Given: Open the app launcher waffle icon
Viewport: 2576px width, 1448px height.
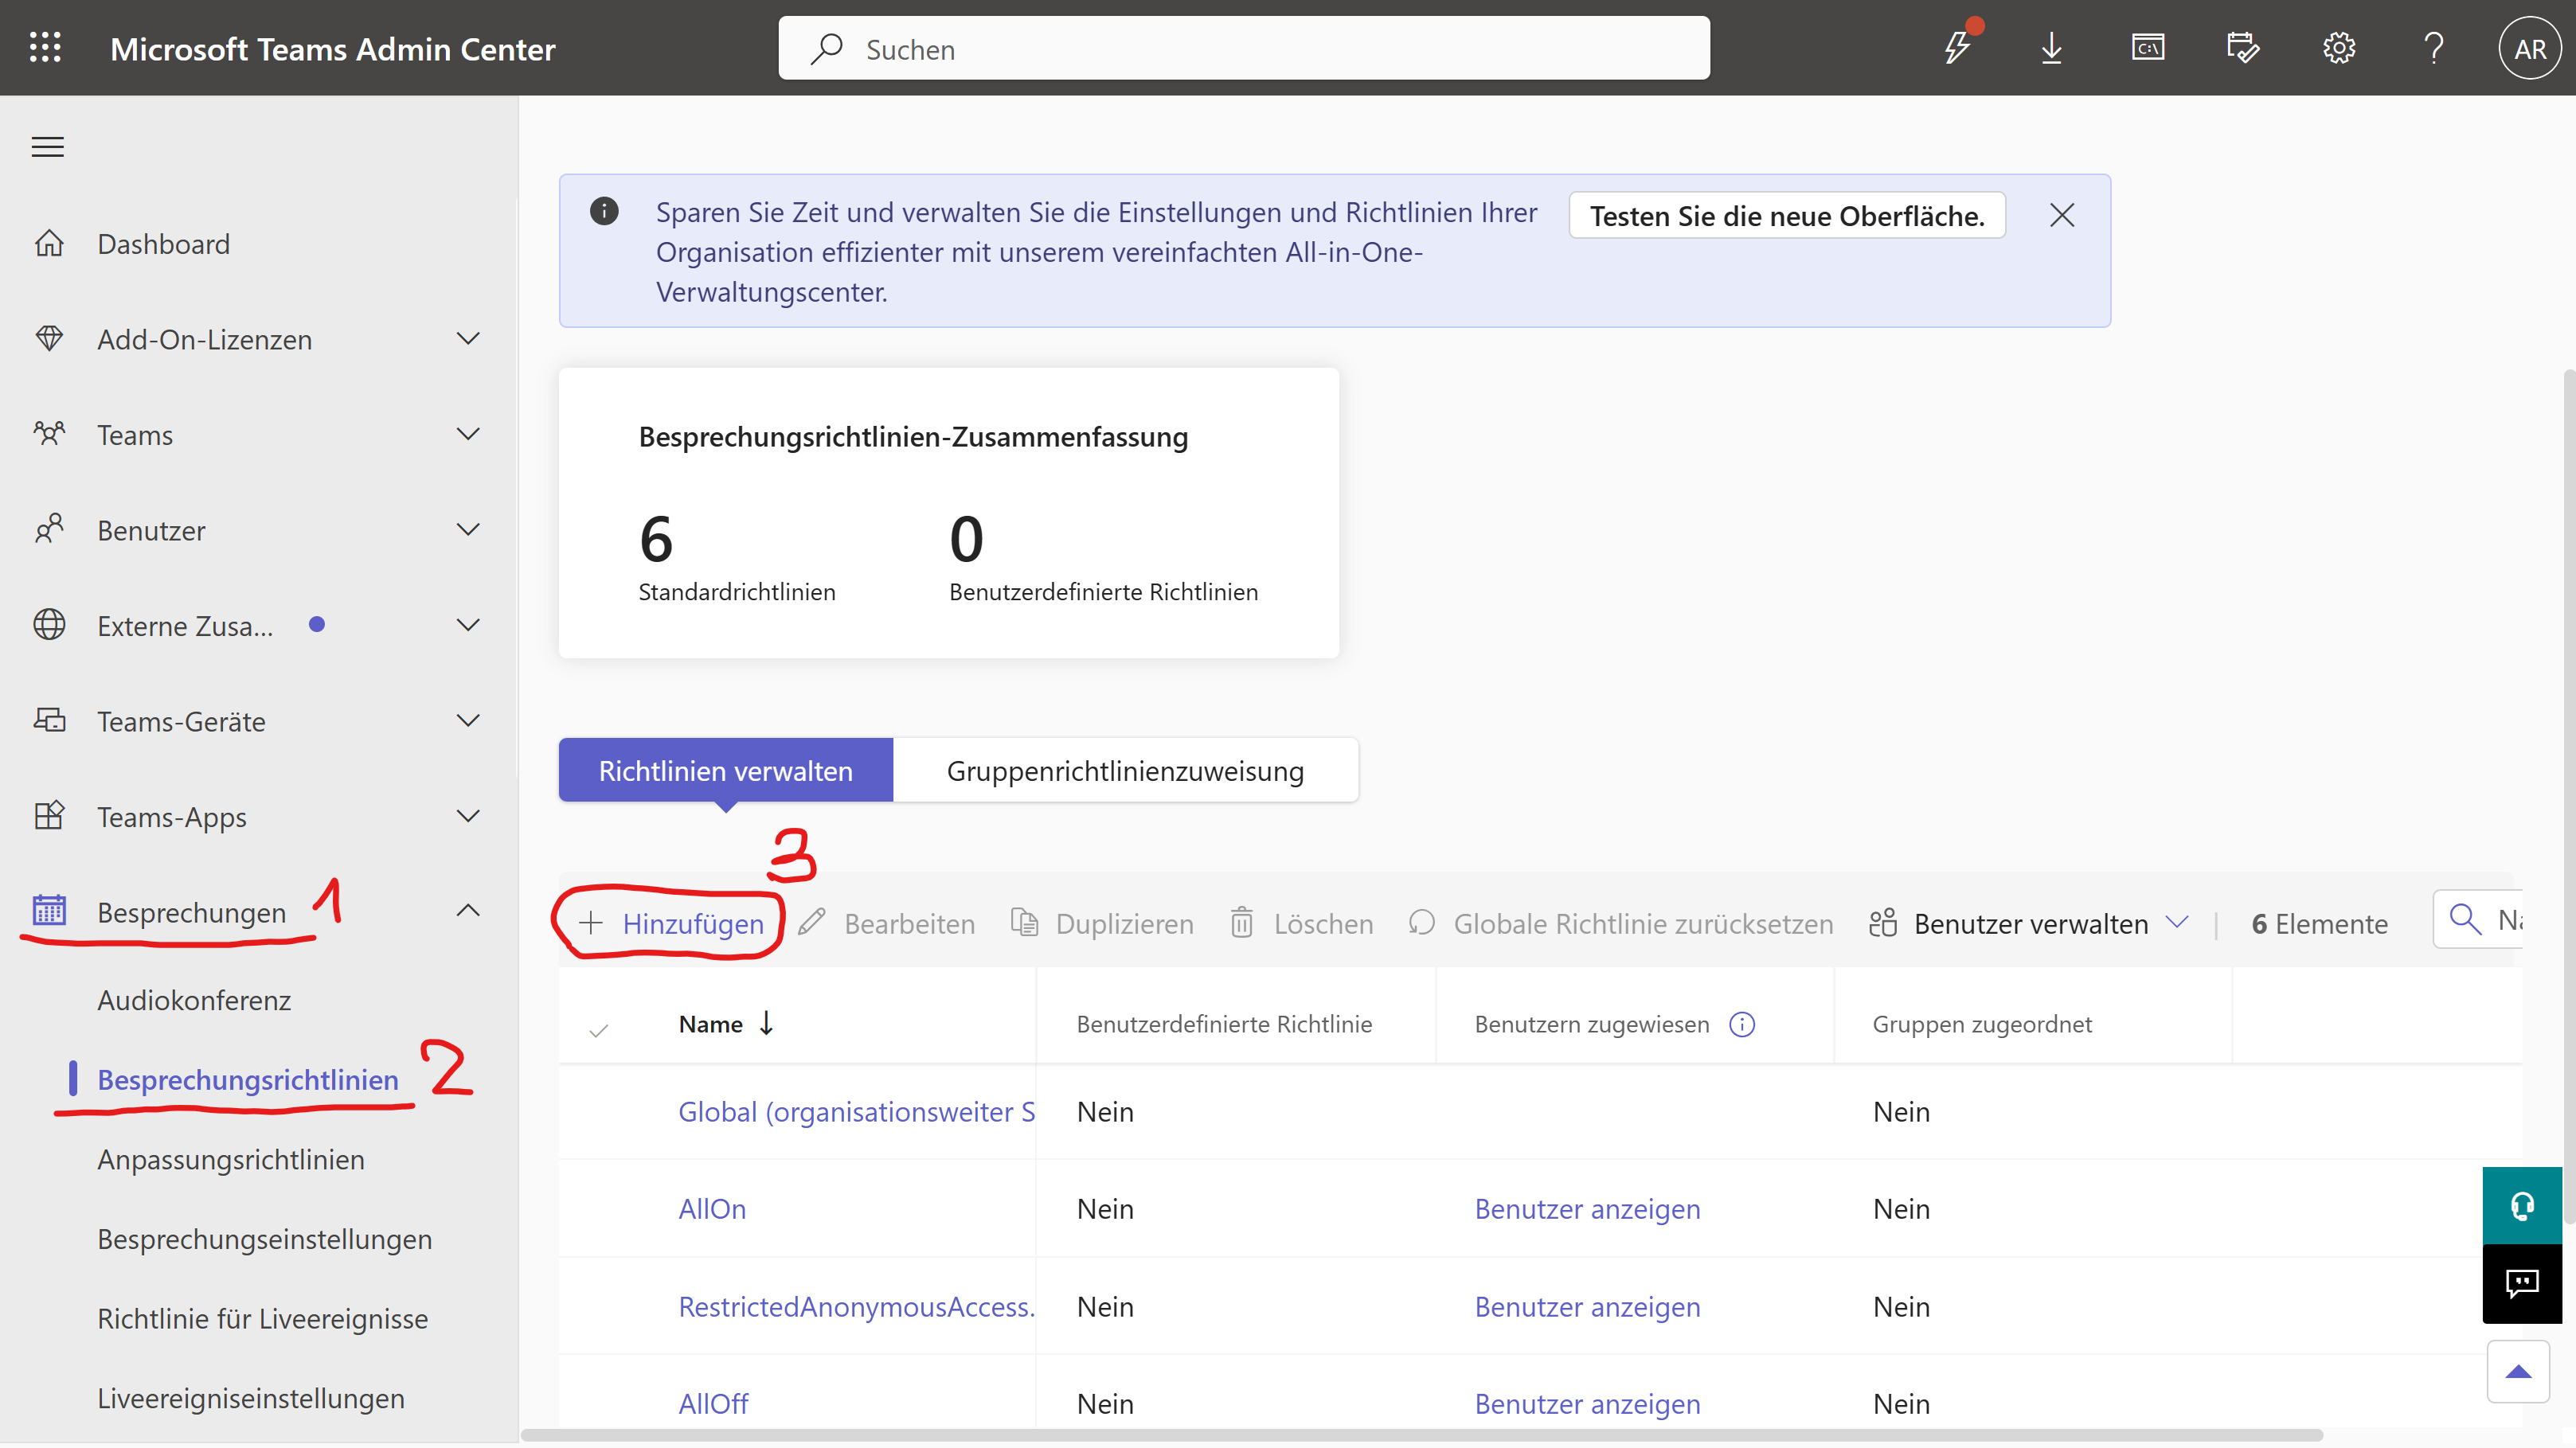Looking at the screenshot, I should 45,48.
